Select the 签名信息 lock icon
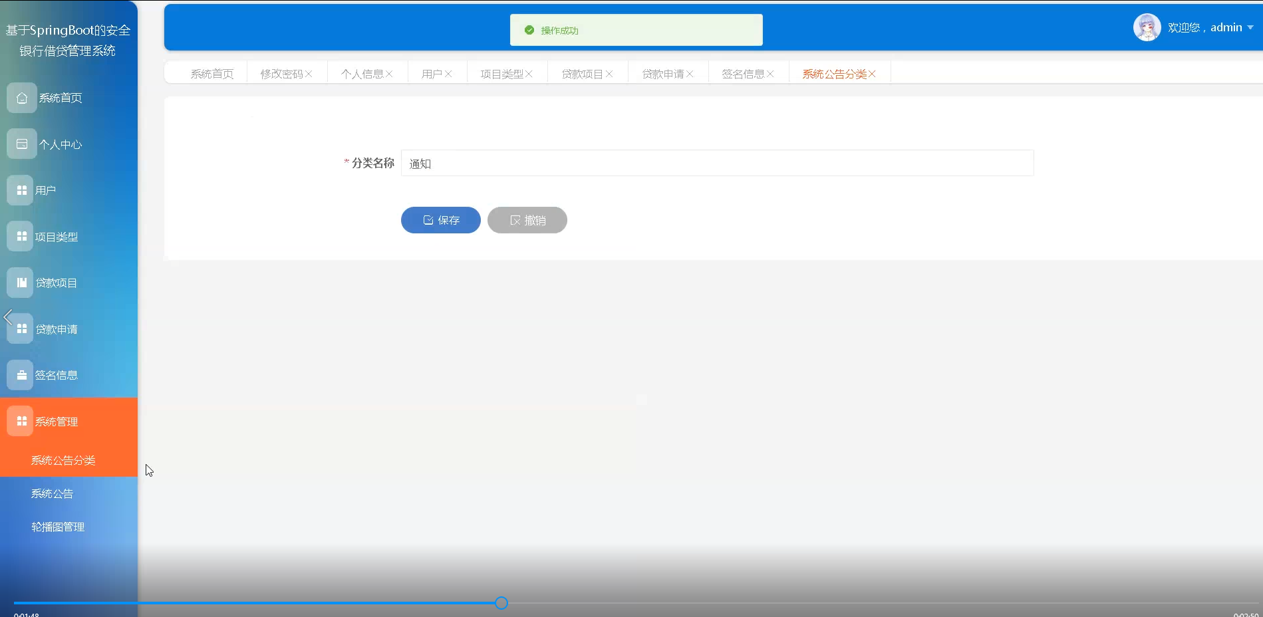1263x617 pixels. click(x=21, y=374)
